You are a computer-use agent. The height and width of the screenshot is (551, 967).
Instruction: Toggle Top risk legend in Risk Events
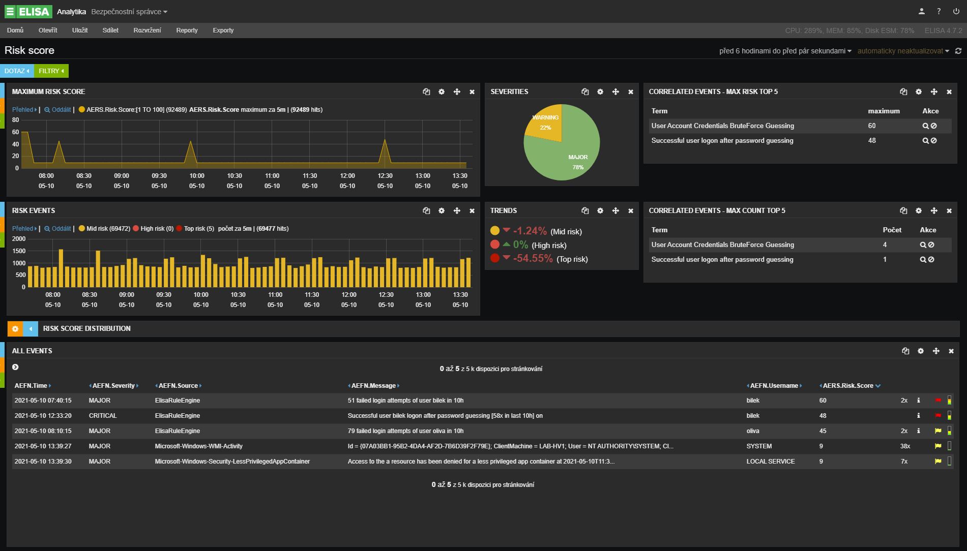[x=195, y=229]
